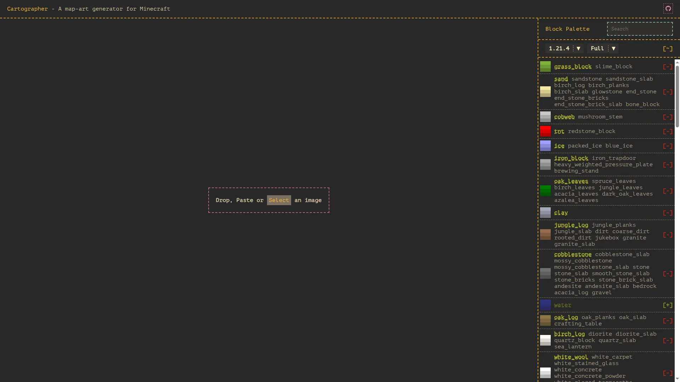
Task: Select heavy_weighted_pressure_plate option
Action: point(603,164)
